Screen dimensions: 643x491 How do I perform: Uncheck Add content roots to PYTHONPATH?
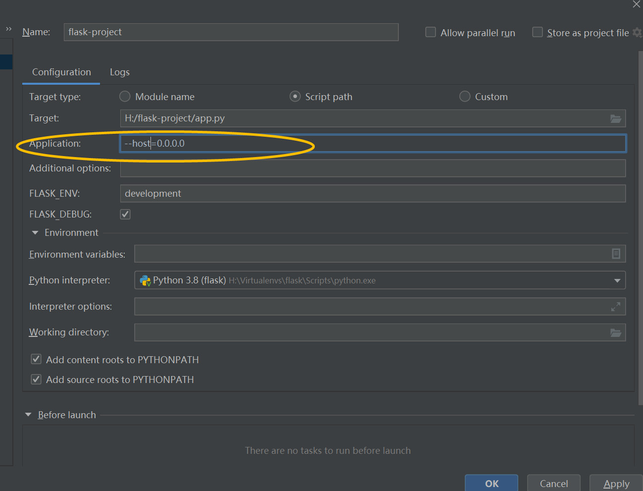[36, 359]
